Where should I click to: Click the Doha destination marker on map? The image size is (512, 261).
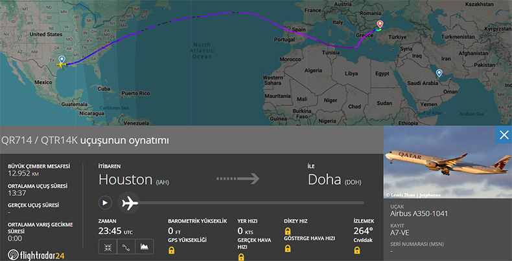[439, 74]
